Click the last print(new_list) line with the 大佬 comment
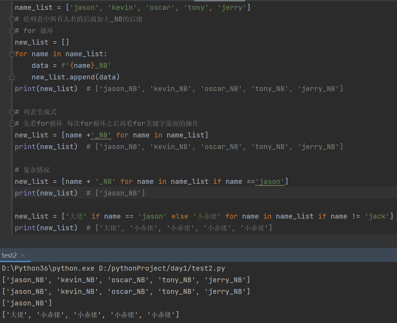 143,228
